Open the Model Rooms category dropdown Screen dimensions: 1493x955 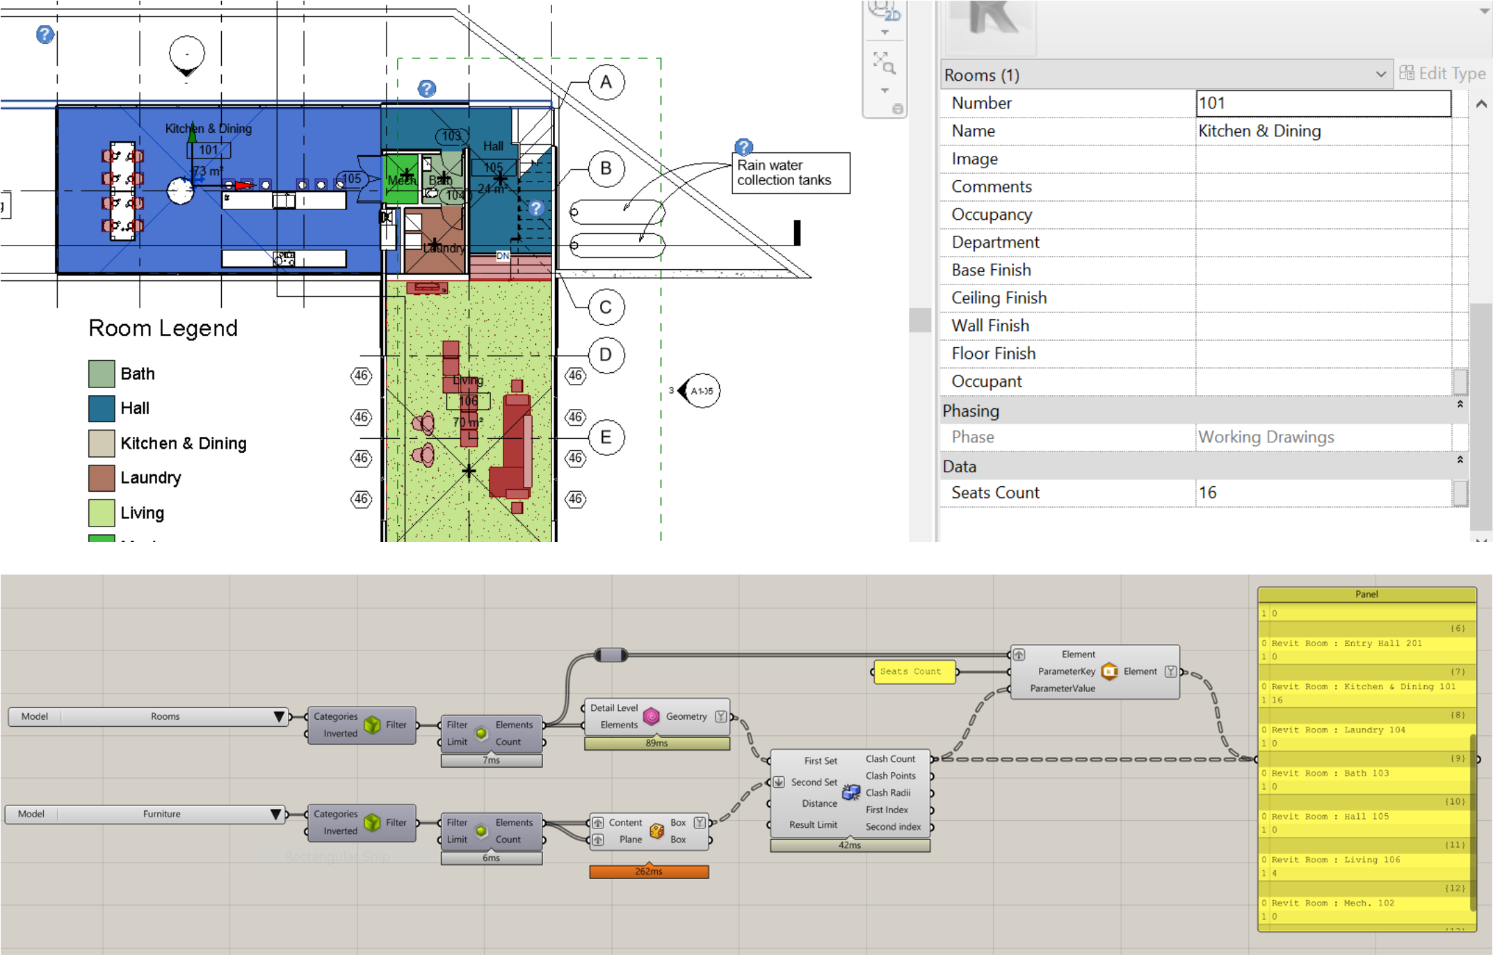click(x=279, y=716)
